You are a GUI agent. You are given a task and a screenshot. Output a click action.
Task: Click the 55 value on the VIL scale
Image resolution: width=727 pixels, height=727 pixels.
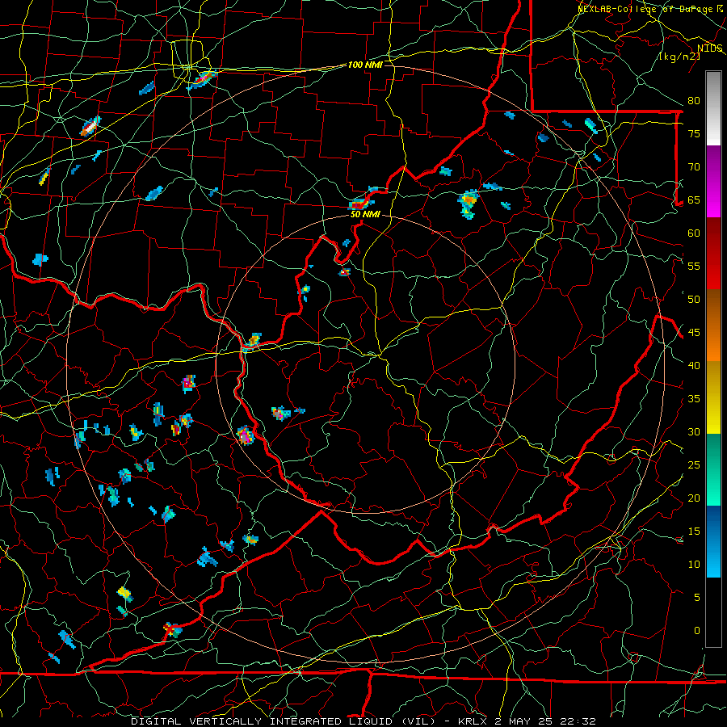coord(694,266)
